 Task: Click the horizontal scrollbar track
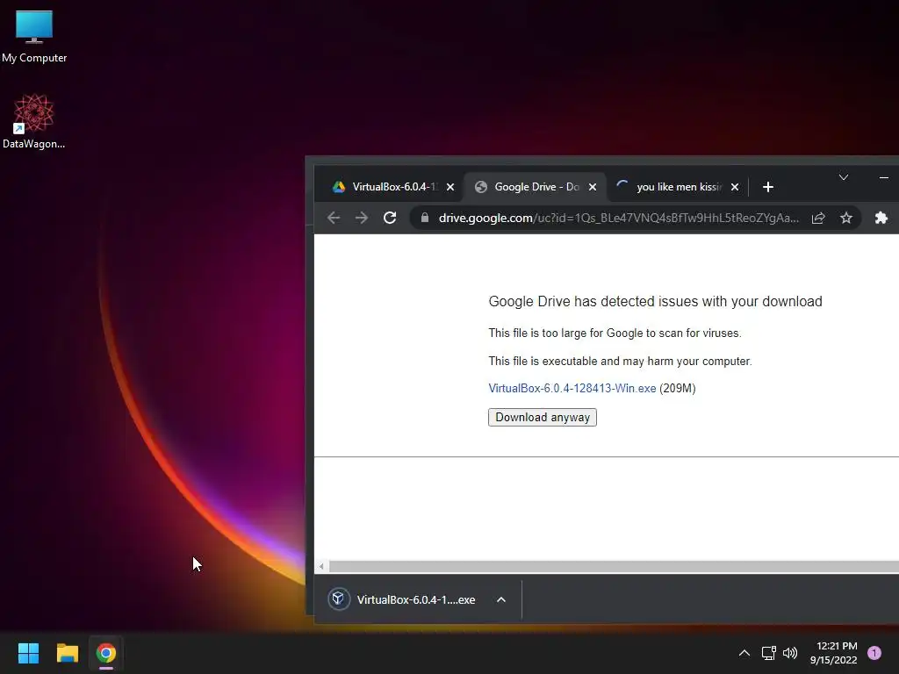pyautogui.click(x=614, y=566)
